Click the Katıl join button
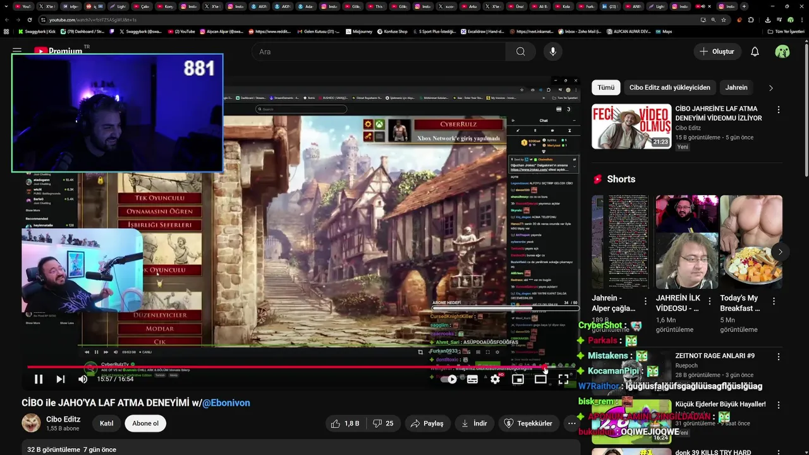The image size is (809, 455). [106, 423]
